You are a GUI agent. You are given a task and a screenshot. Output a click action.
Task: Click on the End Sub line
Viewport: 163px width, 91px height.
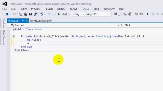(26, 47)
